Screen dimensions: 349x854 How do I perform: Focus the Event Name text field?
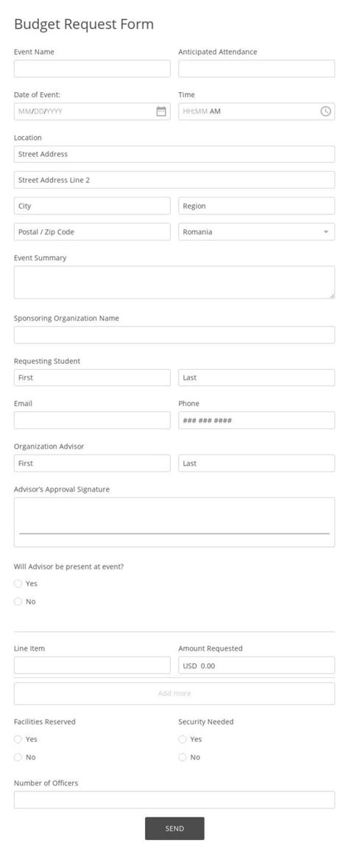(x=92, y=69)
